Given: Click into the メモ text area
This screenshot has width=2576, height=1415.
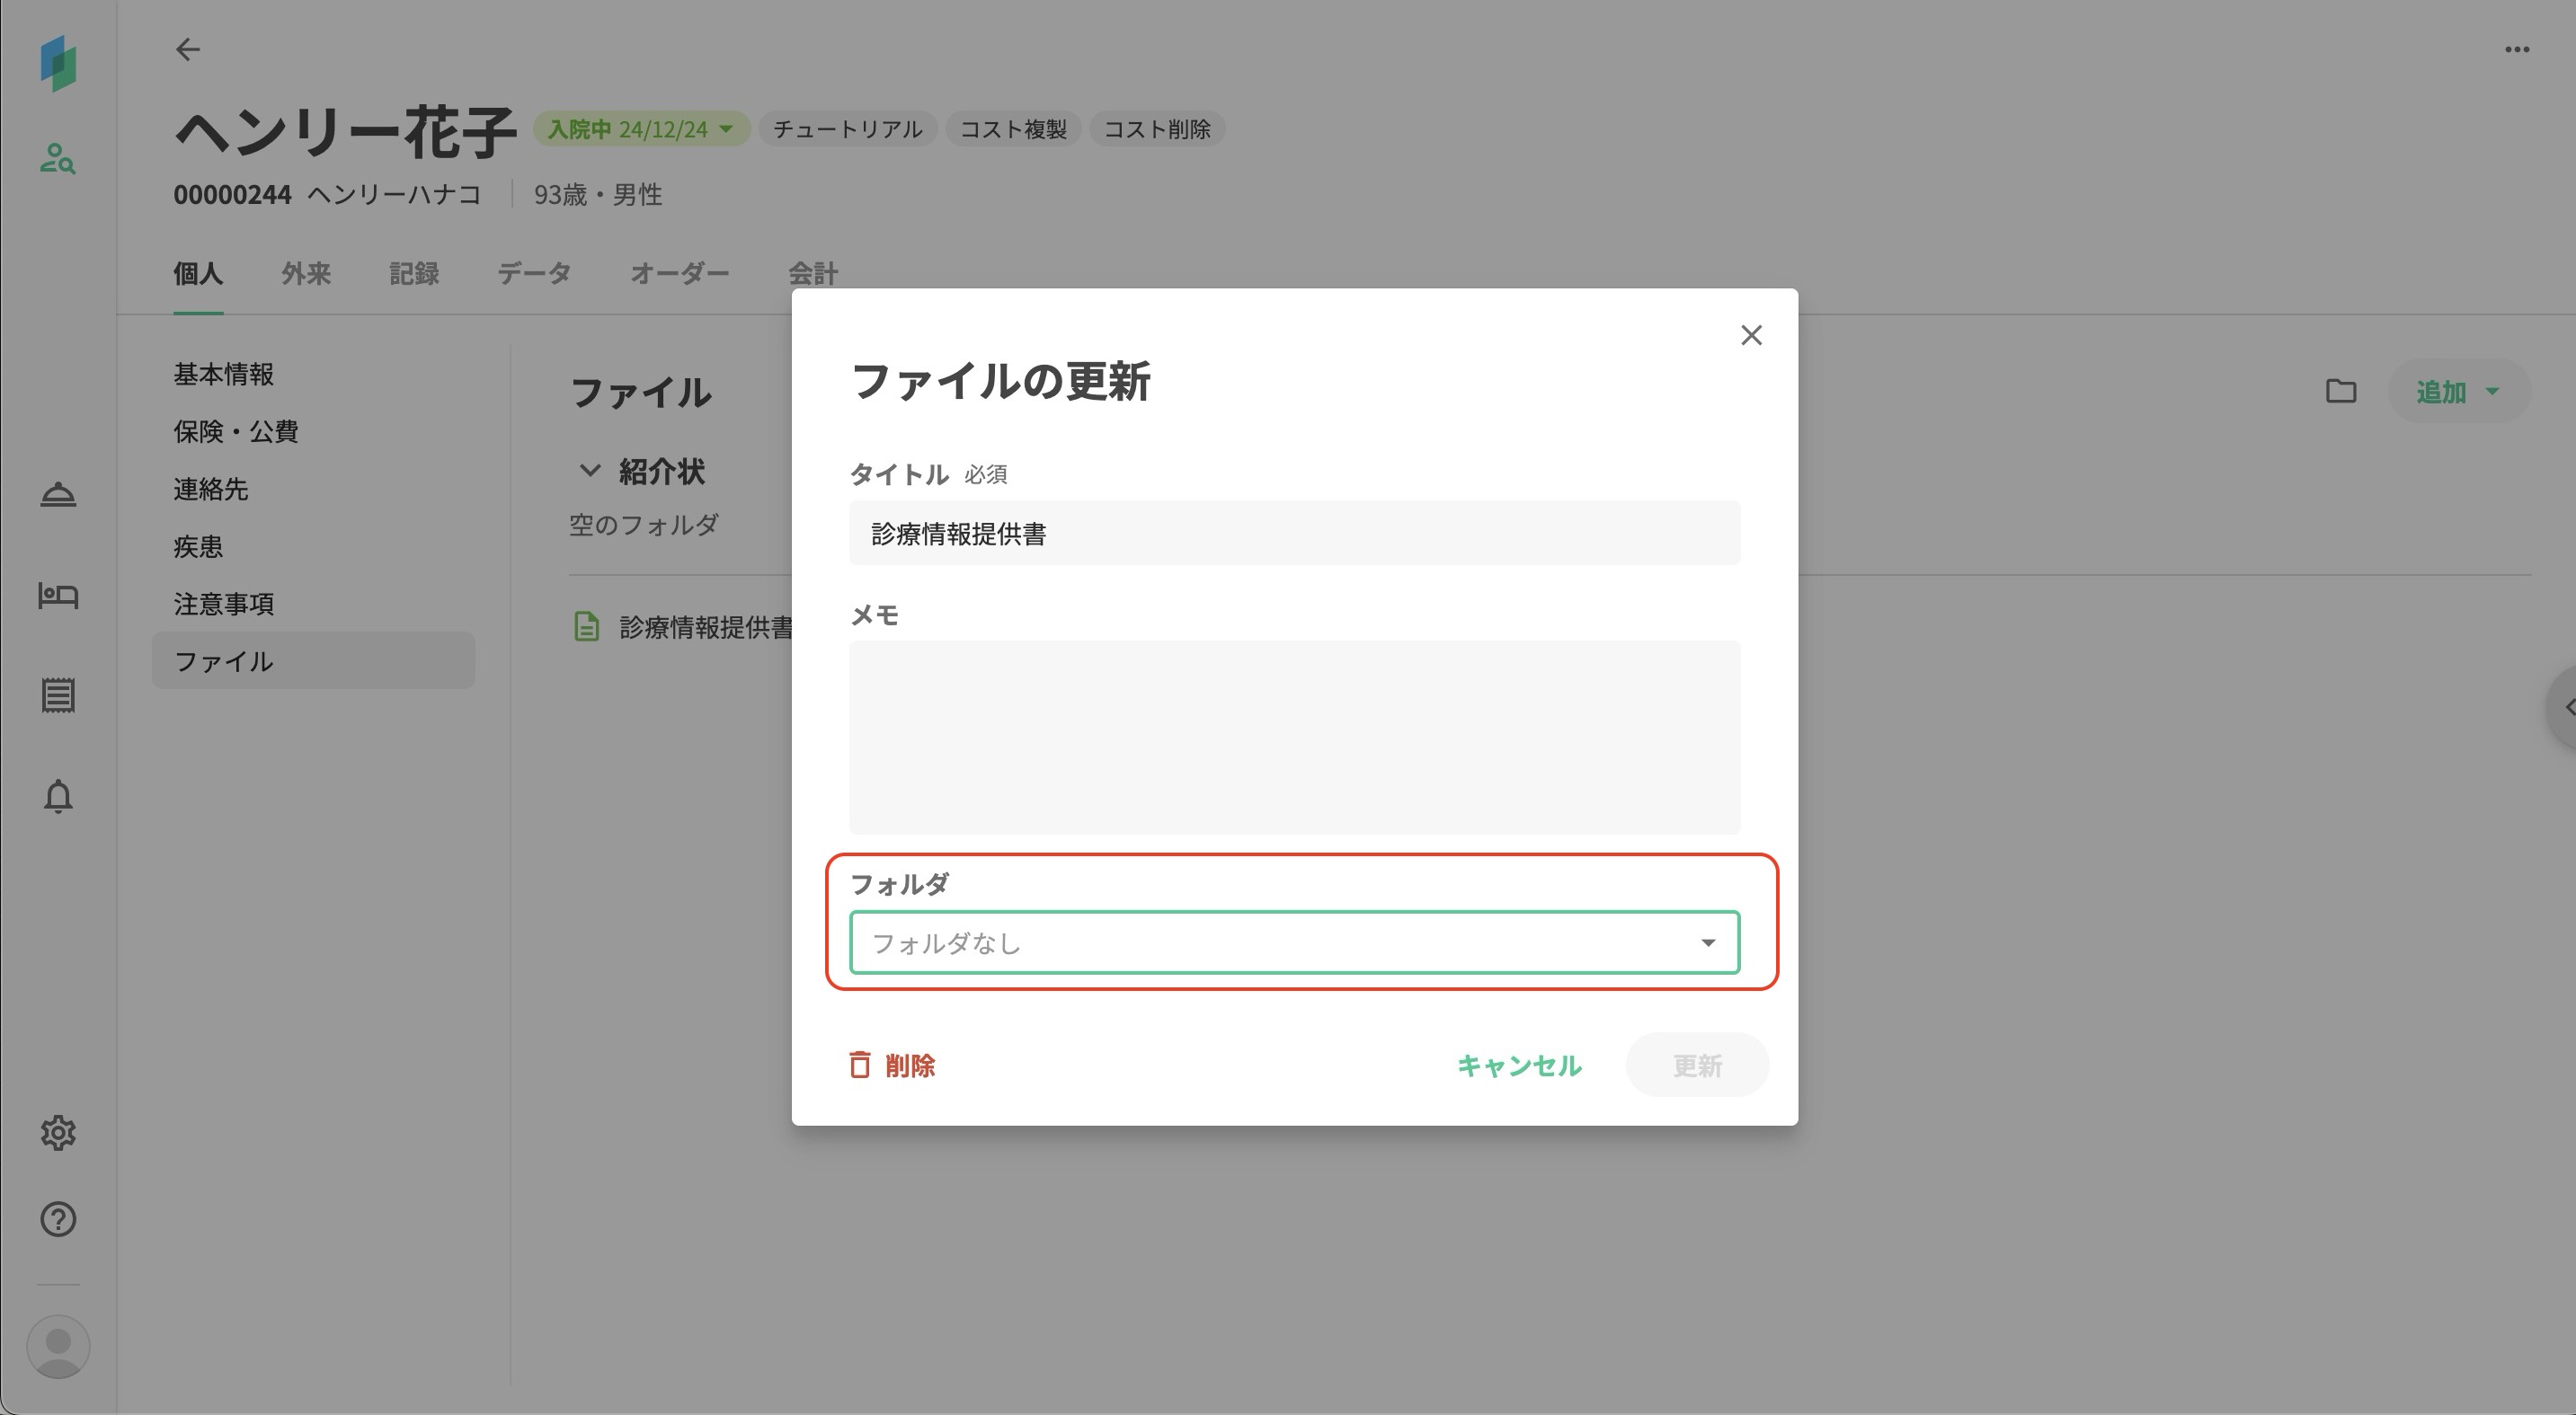Looking at the screenshot, I should coord(1294,737).
